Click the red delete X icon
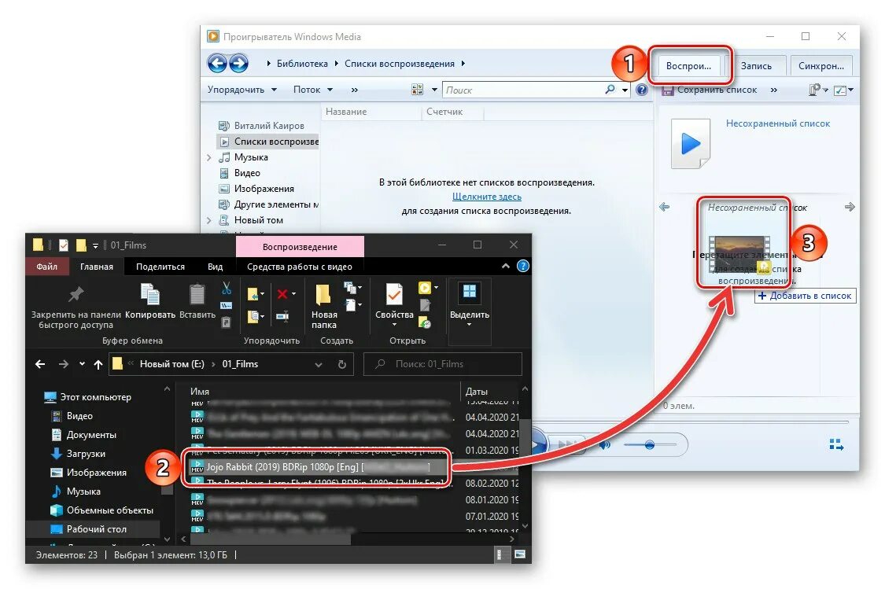 (282, 293)
